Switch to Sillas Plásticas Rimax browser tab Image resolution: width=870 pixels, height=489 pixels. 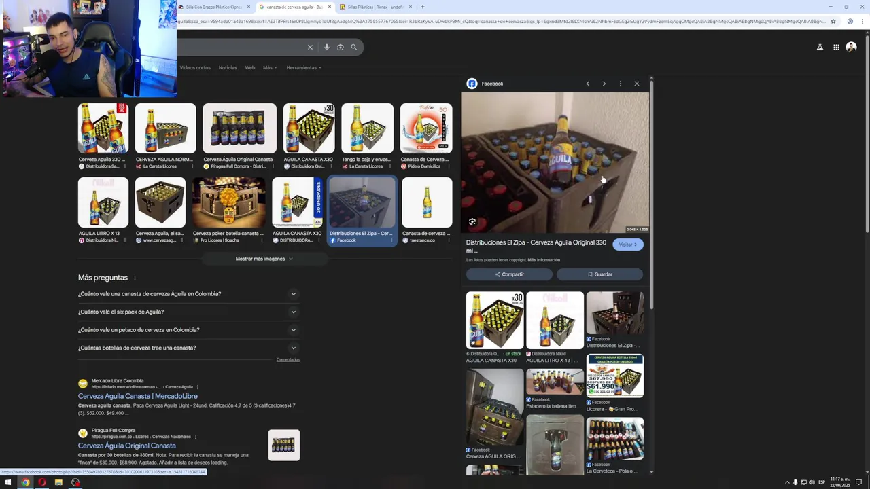[376, 7]
